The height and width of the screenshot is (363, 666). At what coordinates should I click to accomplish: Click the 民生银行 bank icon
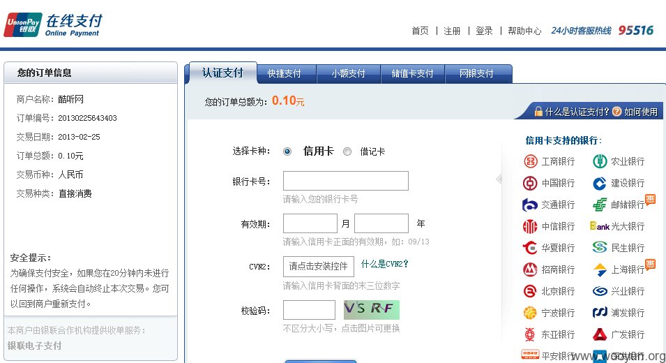[x=600, y=248]
